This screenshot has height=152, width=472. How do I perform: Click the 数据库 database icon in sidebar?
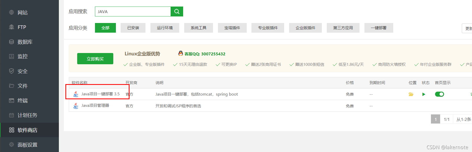(12, 42)
